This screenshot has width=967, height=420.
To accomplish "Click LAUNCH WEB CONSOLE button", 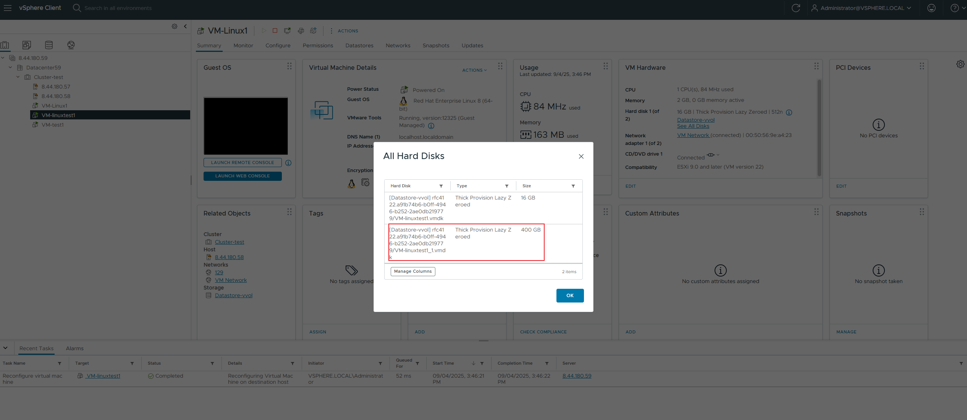I will coord(243,176).
